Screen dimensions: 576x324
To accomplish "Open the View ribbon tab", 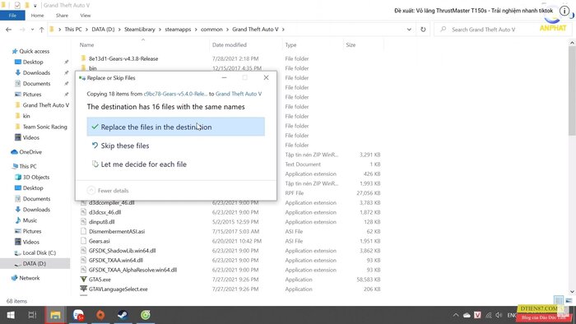I will 86,16.
